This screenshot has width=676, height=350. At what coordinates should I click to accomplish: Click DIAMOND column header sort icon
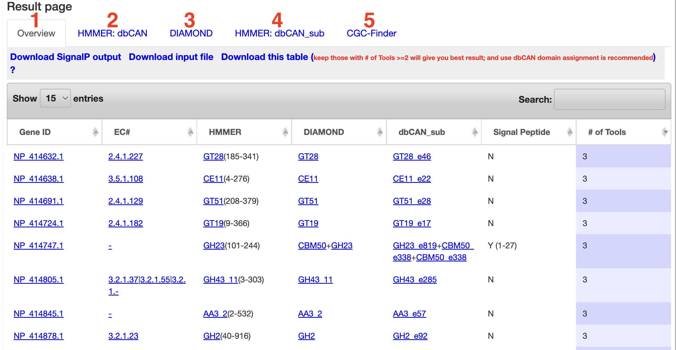(380, 132)
